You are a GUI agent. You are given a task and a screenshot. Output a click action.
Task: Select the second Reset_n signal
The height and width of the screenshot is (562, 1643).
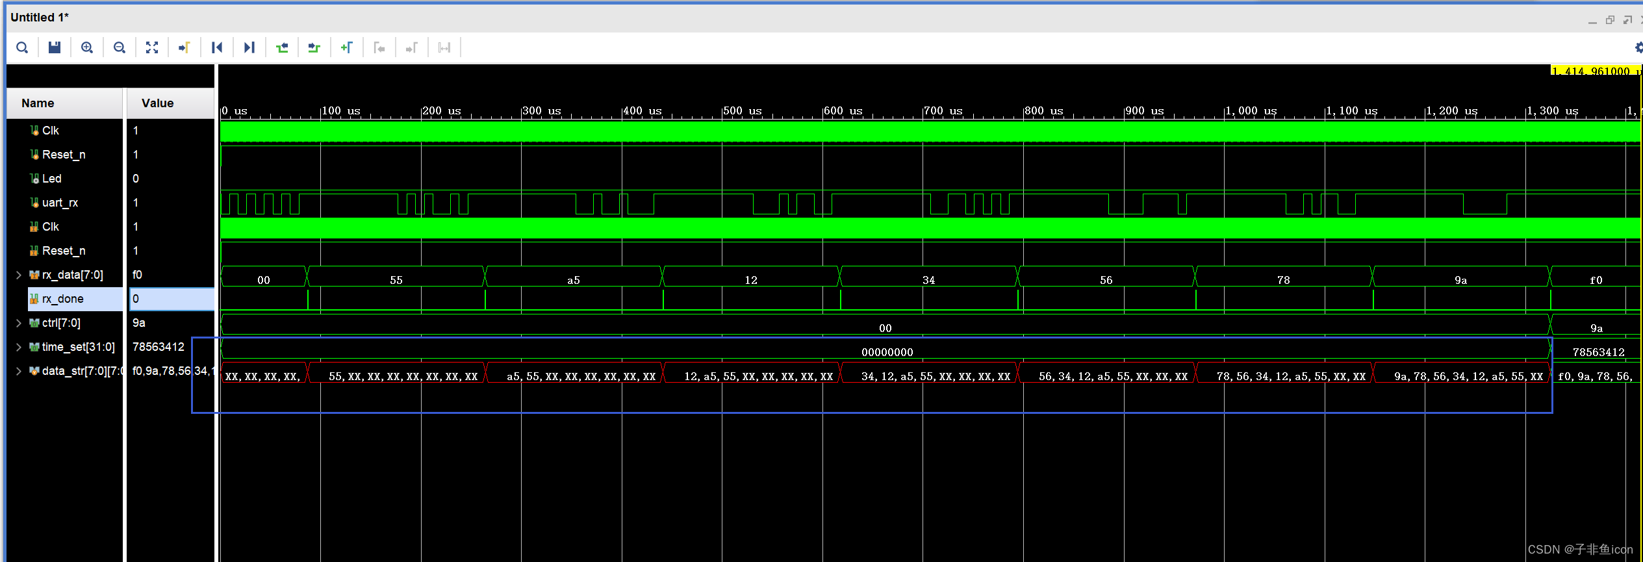coord(64,251)
